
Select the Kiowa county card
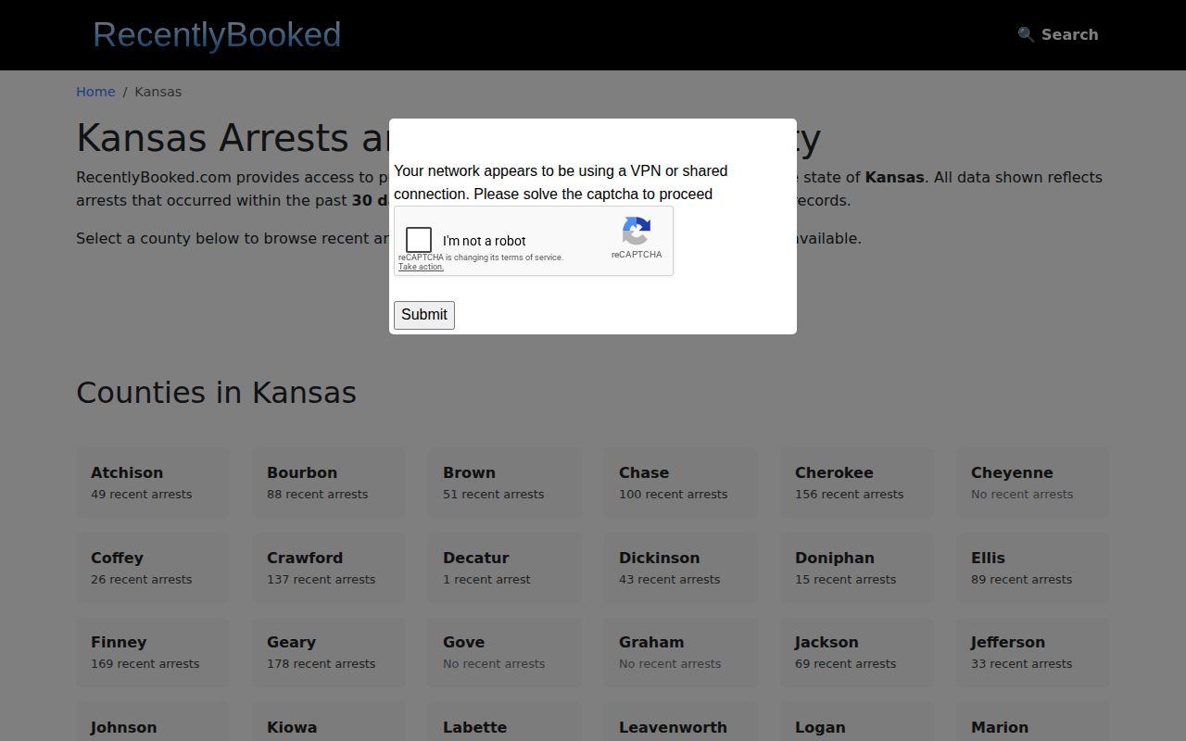coord(329,722)
